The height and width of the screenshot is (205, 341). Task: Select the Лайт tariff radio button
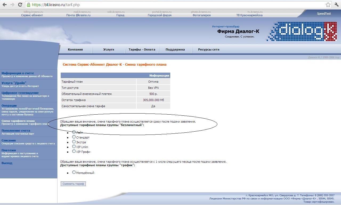tap(74, 132)
